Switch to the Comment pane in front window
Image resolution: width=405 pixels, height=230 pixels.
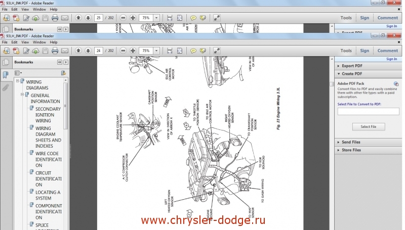pos(387,51)
